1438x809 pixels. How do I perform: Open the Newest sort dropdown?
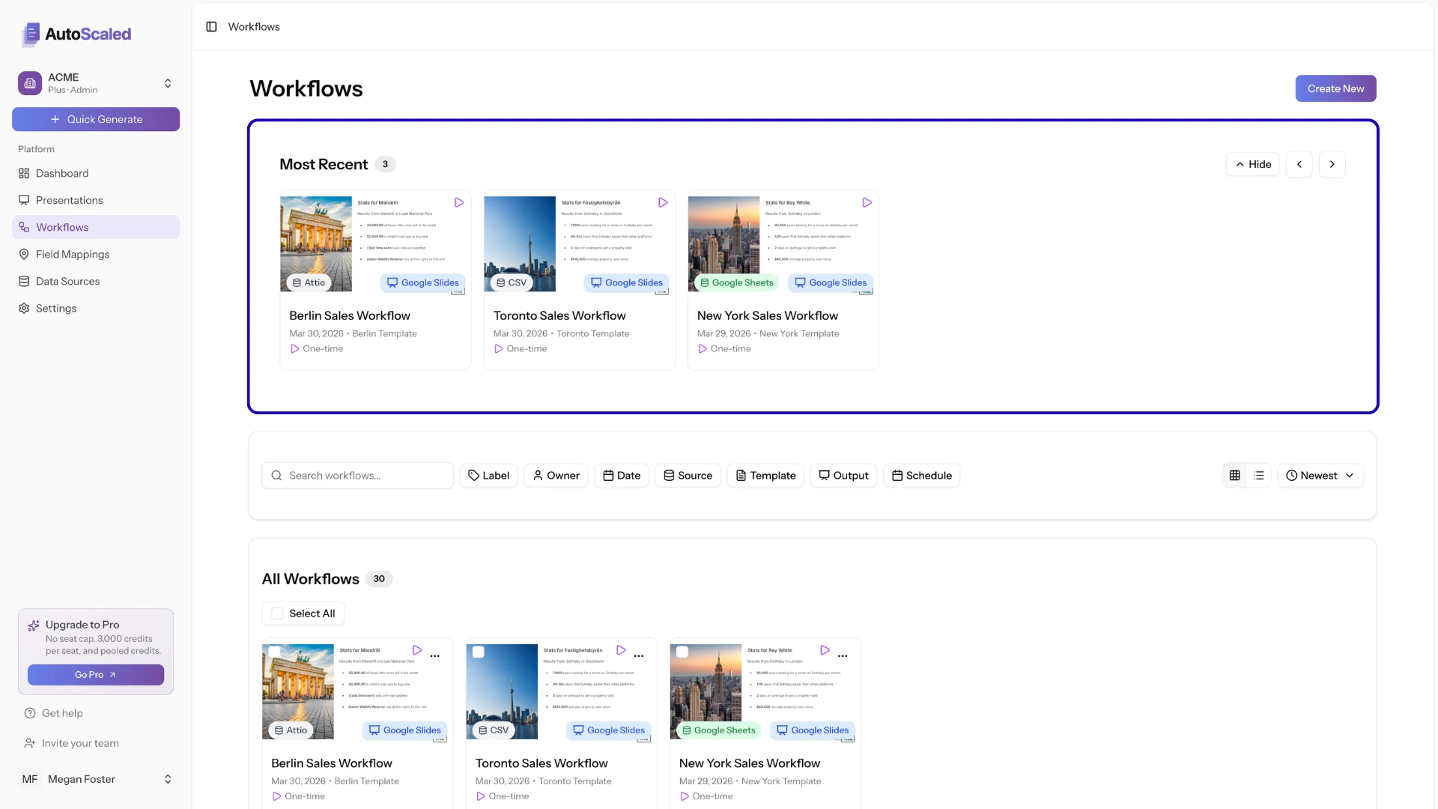(x=1320, y=475)
